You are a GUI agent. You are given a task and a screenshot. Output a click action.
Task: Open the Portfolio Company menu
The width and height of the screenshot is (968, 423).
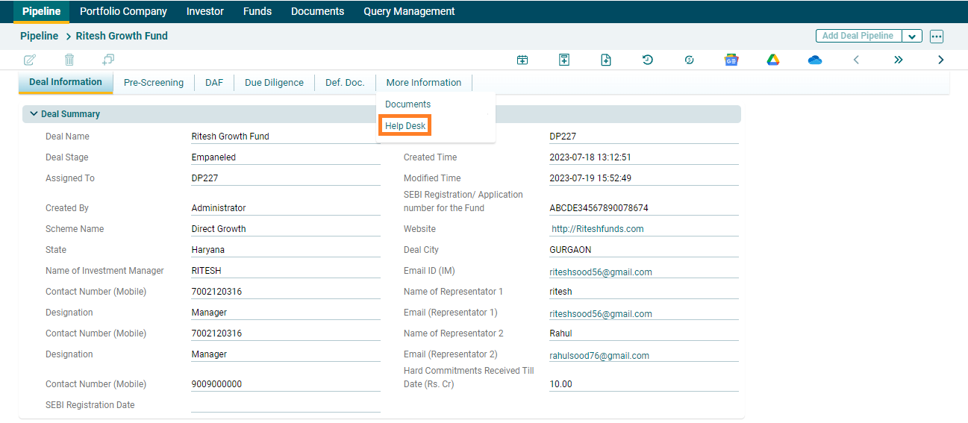(x=123, y=11)
